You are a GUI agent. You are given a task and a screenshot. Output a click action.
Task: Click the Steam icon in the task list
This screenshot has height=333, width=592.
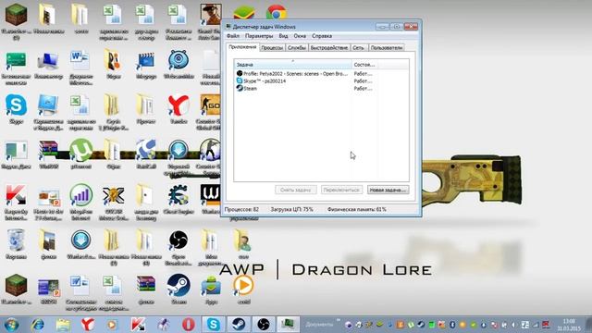[240, 88]
